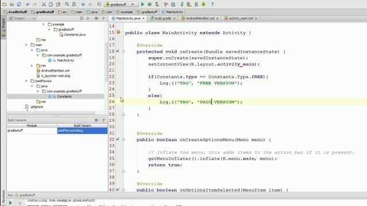
Task: Click the GradleStuff root breadcrumb
Action: pyautogui.click(x=15, y=12)
